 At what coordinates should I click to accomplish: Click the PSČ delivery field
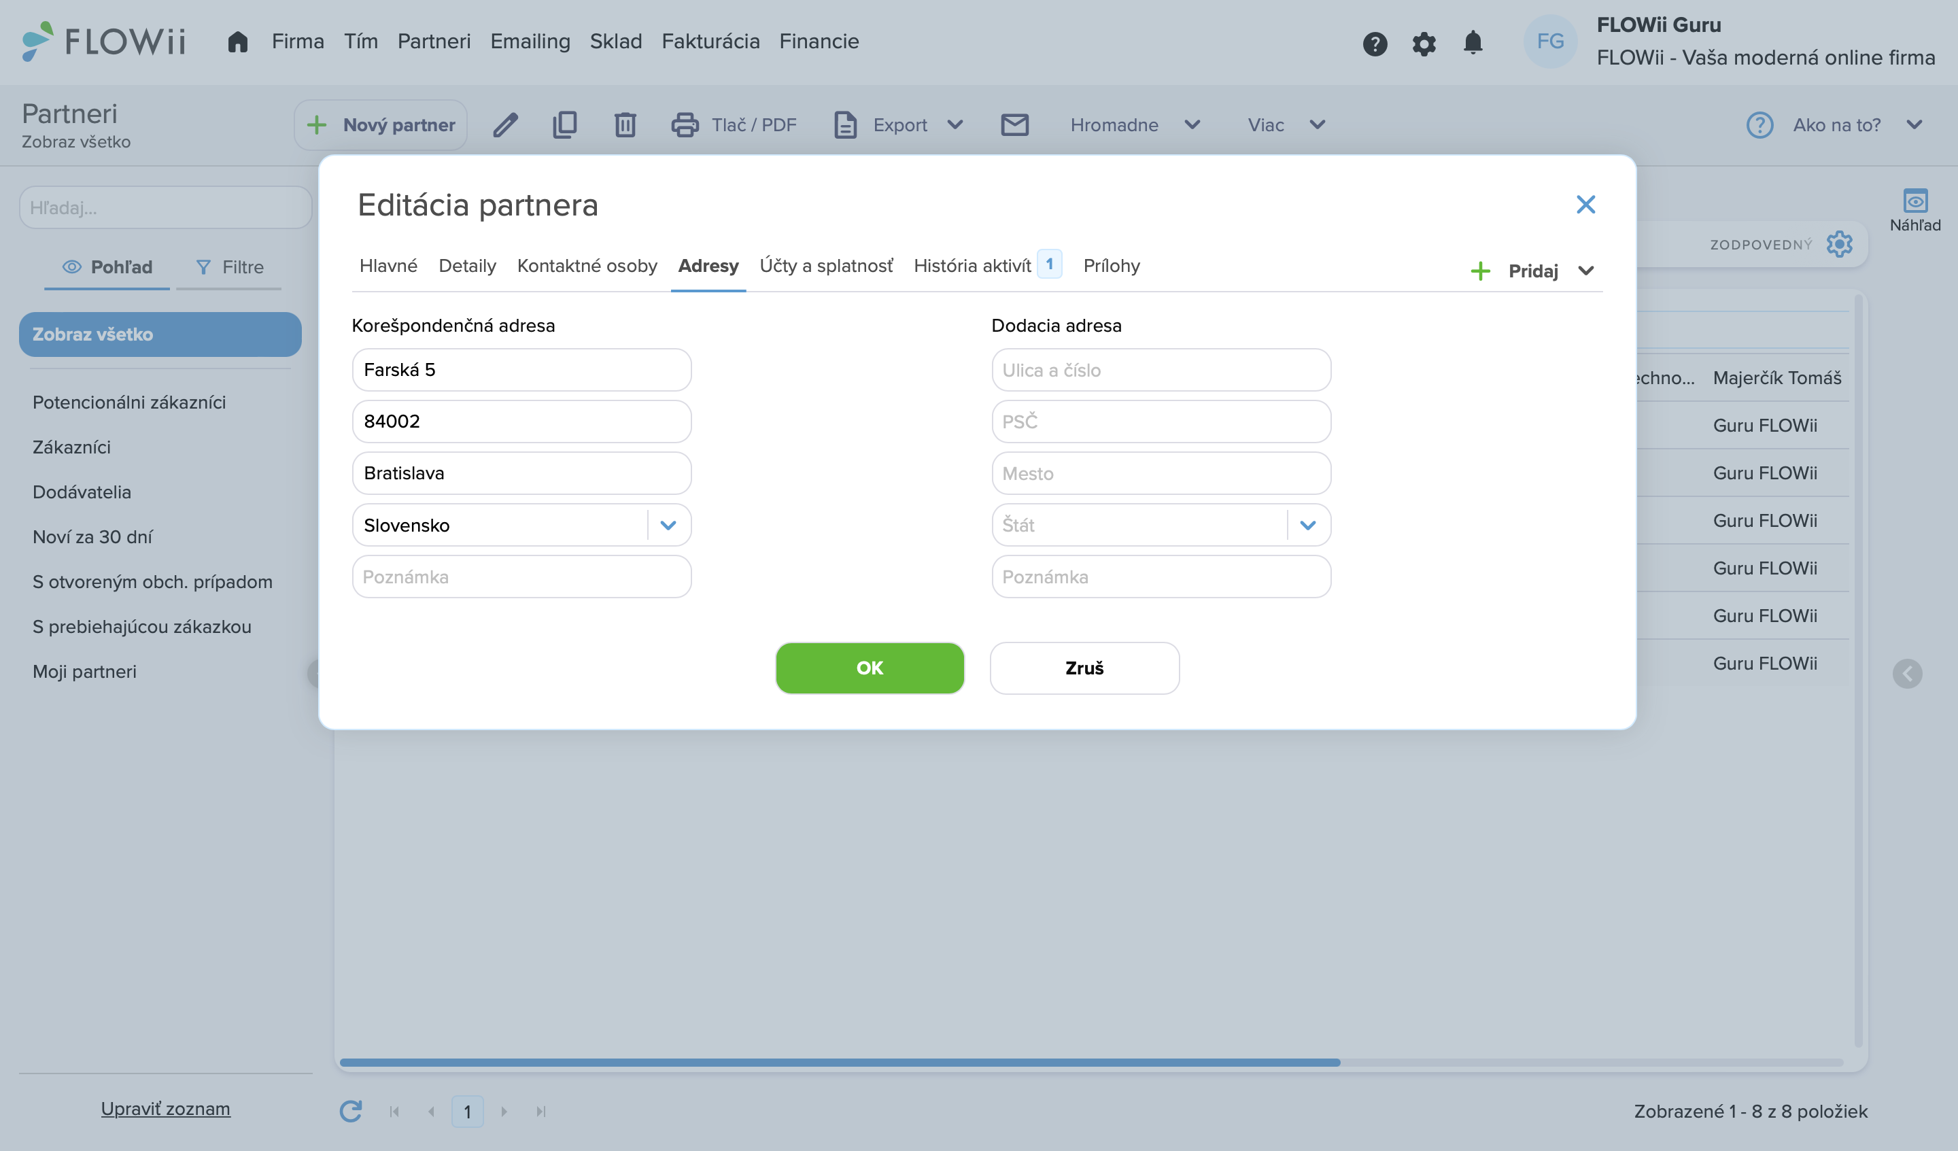pyautogui.click(x=1161, y=422)
